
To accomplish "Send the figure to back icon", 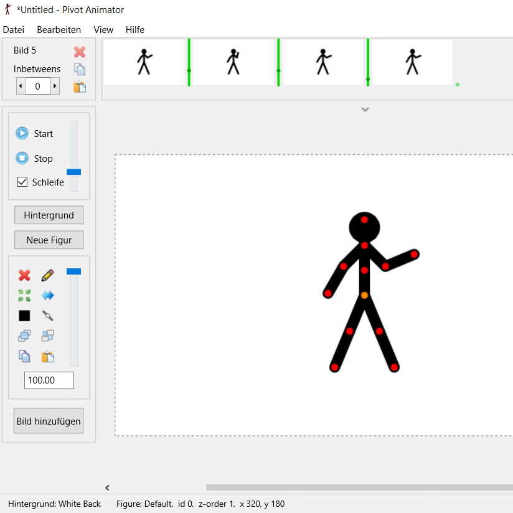I will click(x=47, y=336).
